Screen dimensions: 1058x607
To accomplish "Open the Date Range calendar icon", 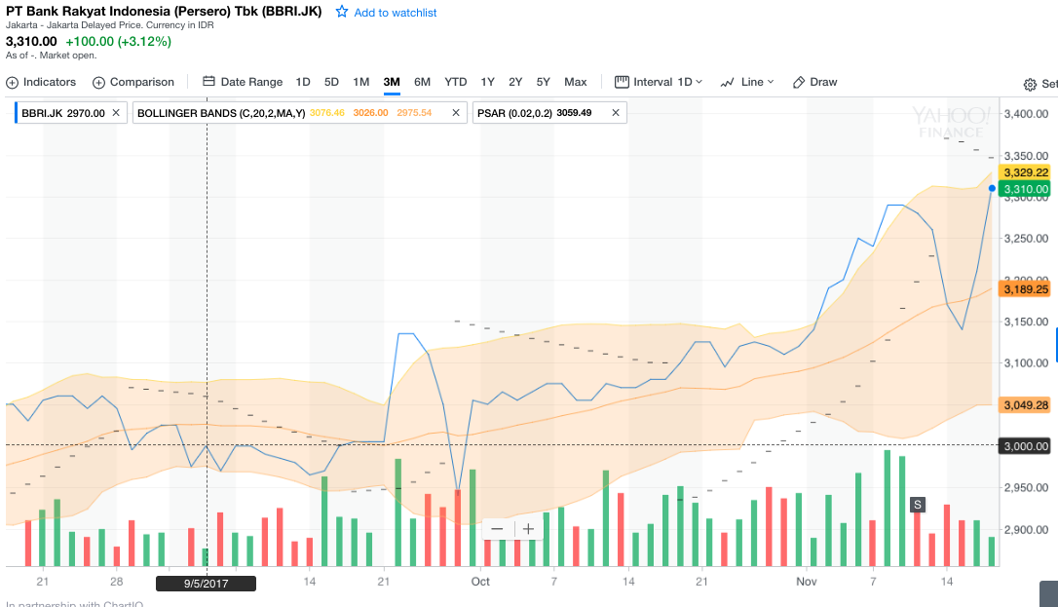I will (x=208, y=82).
